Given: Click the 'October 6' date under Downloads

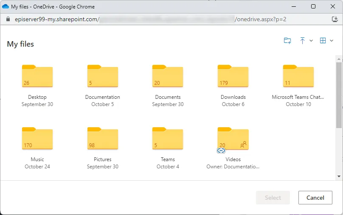Looking at the screenshot, I should click(233, 104).
